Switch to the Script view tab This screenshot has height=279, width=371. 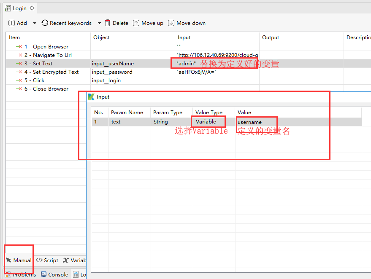click(47, 260)
